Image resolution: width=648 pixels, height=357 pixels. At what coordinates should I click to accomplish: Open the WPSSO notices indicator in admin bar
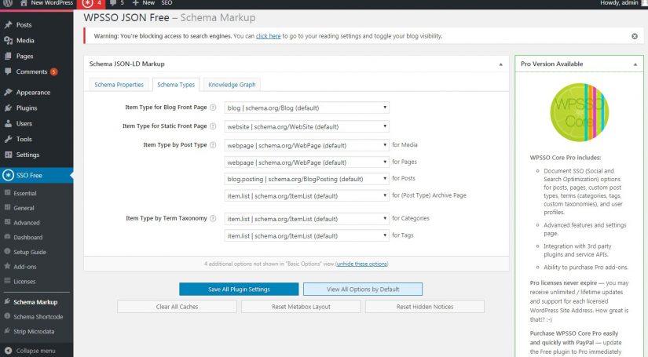[x=92, y=3]
